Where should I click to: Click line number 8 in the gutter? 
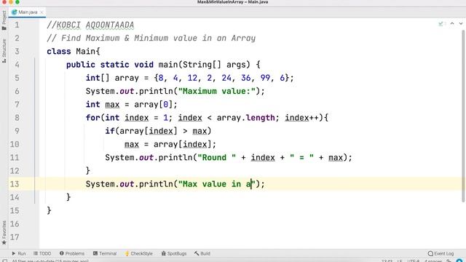[17, 118]
